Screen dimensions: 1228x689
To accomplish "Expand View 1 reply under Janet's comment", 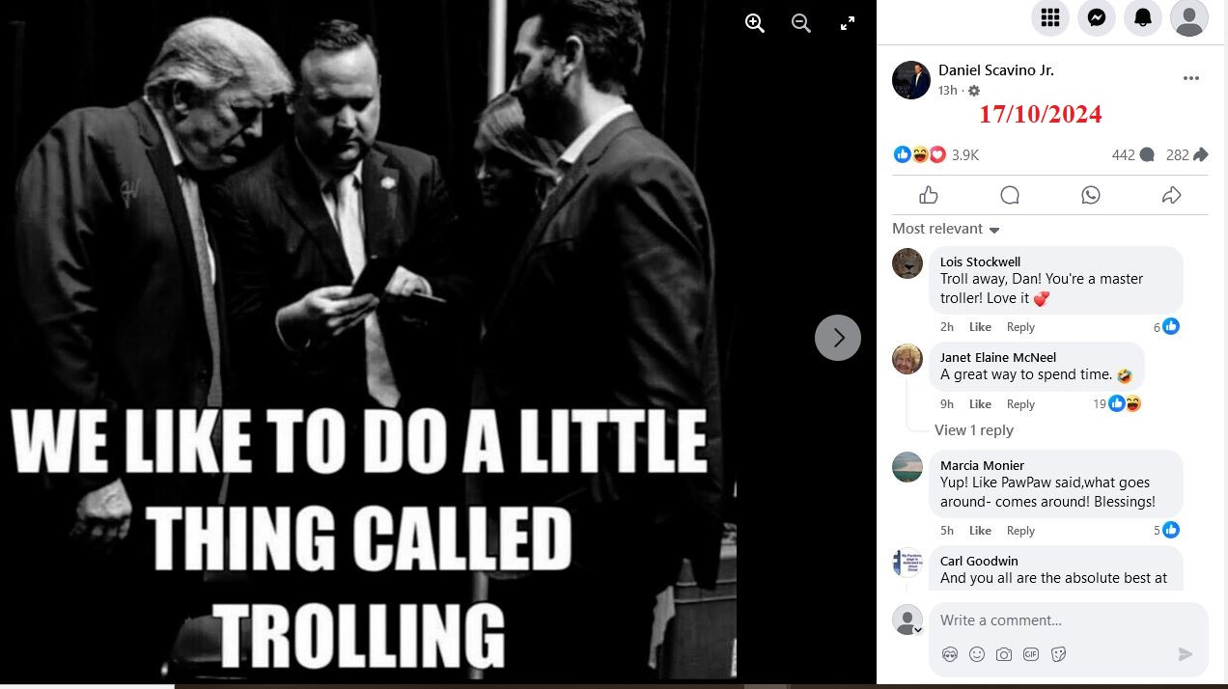I will 973,430.
